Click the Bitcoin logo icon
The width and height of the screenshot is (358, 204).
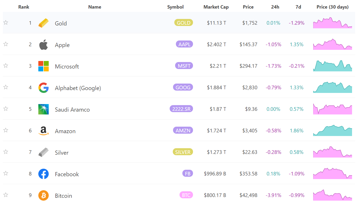click(44, 195)
